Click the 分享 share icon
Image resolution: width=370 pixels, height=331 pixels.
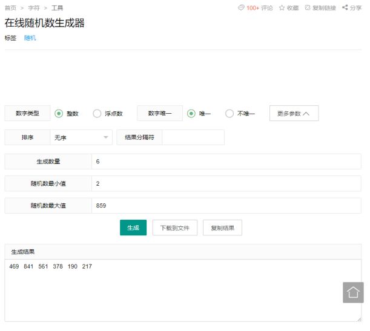point(345,7)
